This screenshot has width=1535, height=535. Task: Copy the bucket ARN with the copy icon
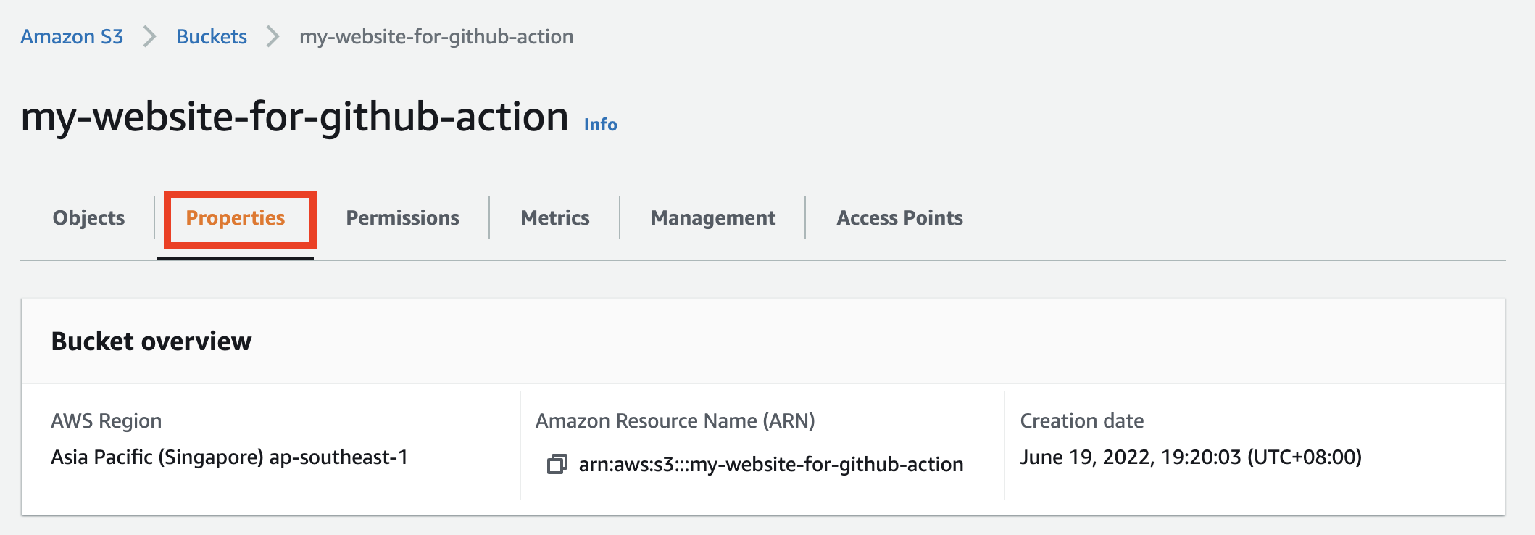click(x=557, y=464)
